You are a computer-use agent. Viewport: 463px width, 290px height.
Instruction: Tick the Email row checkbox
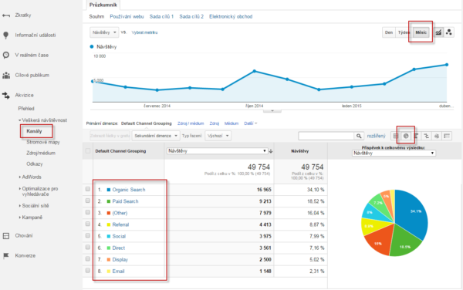(88, 271)
